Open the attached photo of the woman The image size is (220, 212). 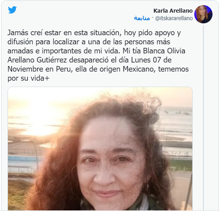(100, 148)
